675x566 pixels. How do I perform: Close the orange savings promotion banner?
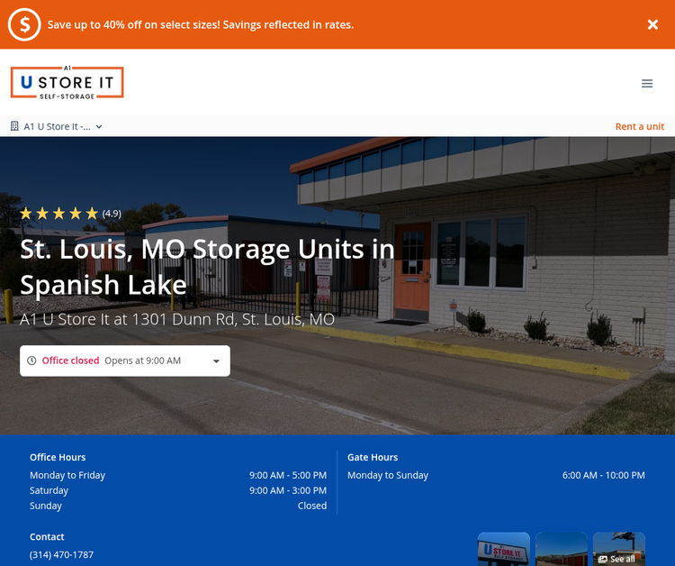tap(652, 24)
